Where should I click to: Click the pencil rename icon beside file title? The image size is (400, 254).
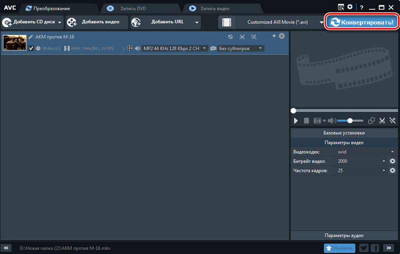click(30, 36)
